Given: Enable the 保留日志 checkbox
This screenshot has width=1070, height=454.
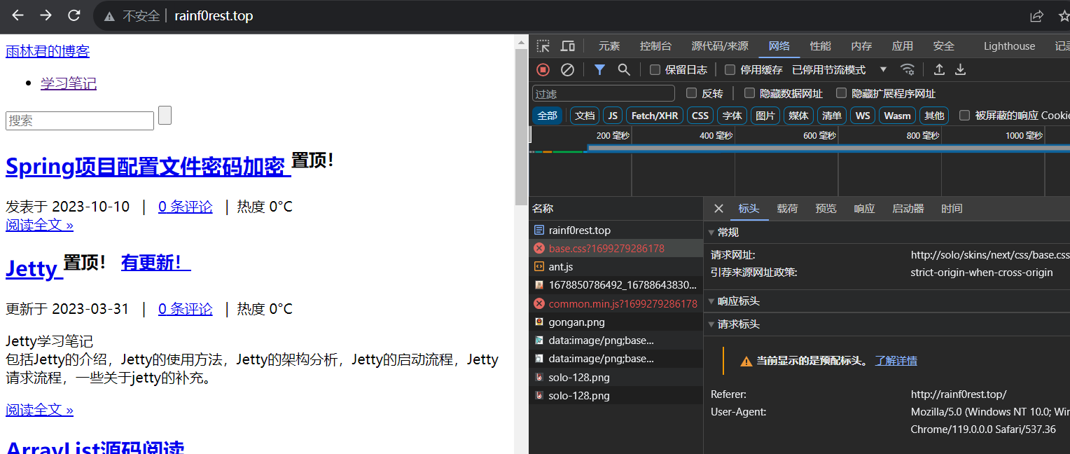Looking at the screenshot, I should tap(655, 70).
